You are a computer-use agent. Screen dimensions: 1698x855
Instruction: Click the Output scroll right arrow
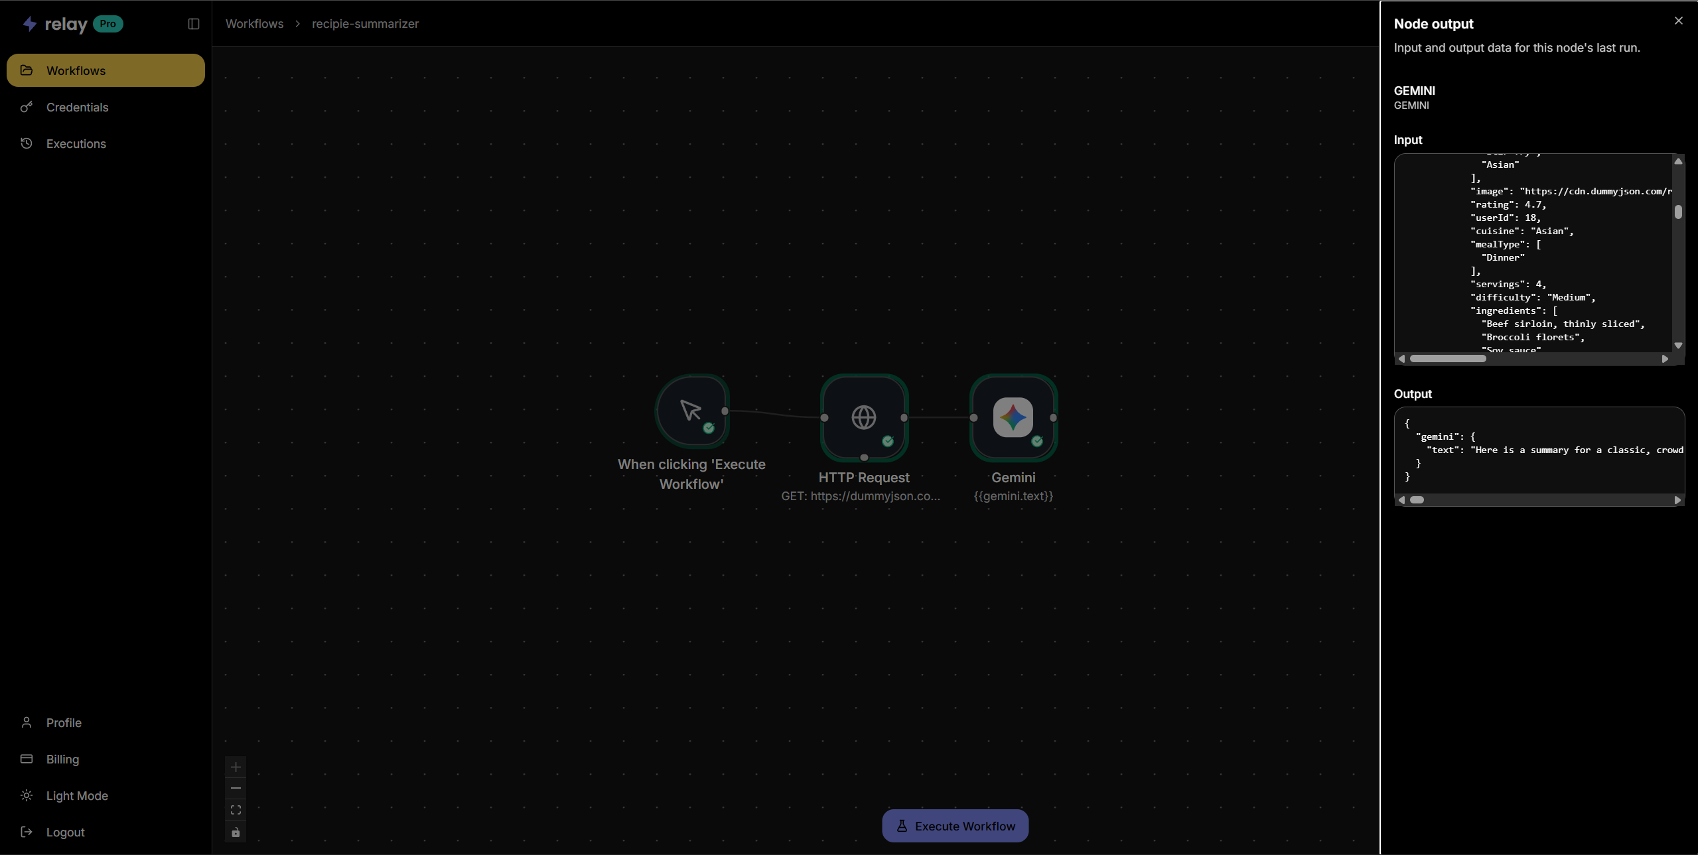click(1677, 500)
